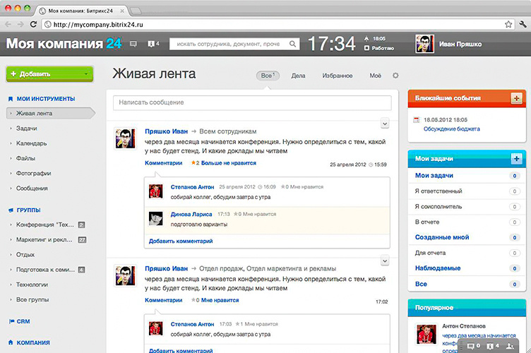The height and width of the screenshot is (353, 531).
Task: Click Степанов Антон name in first comment
Action: tap(192, 187)
